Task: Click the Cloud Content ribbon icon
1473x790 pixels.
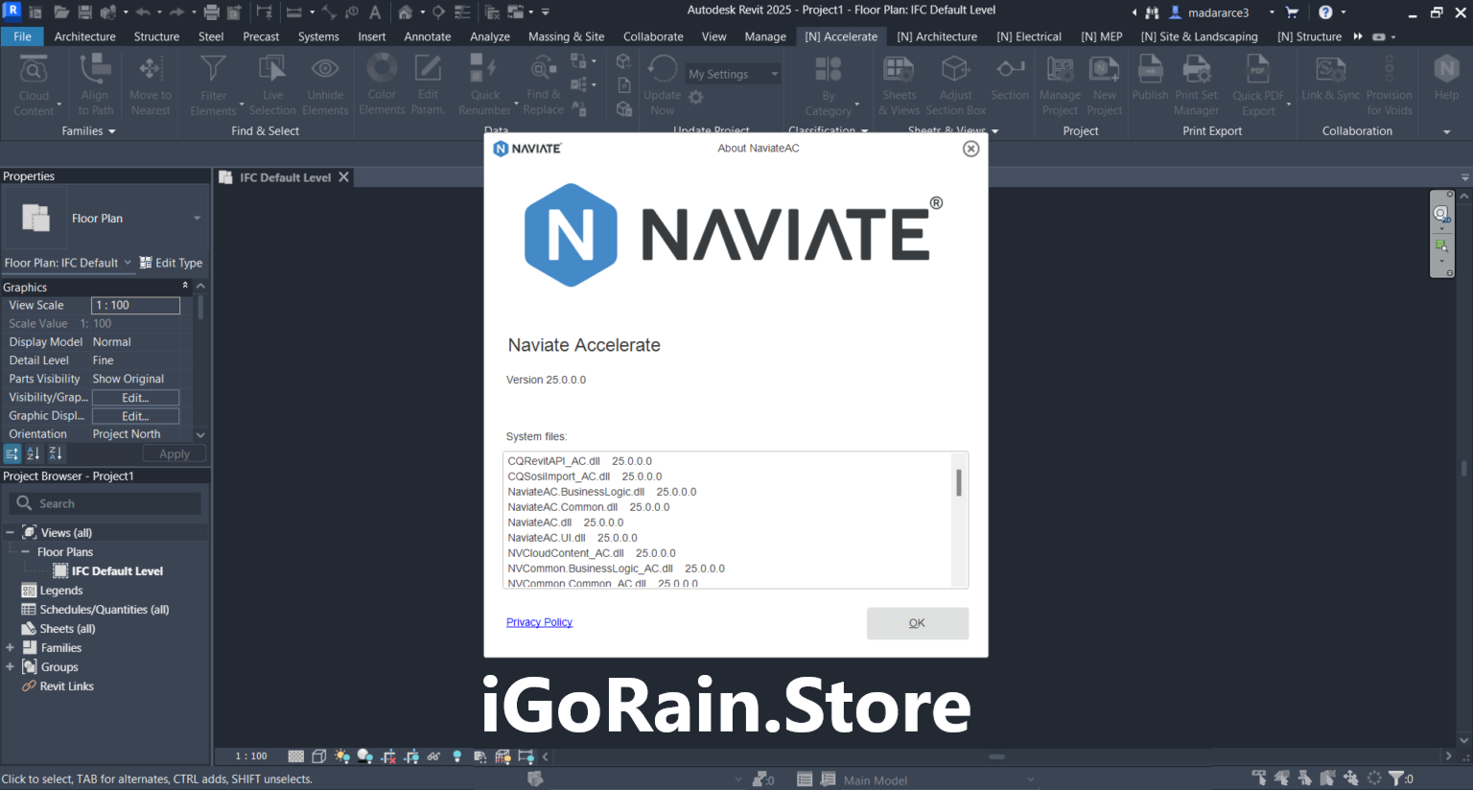Action: coord(34,84)
